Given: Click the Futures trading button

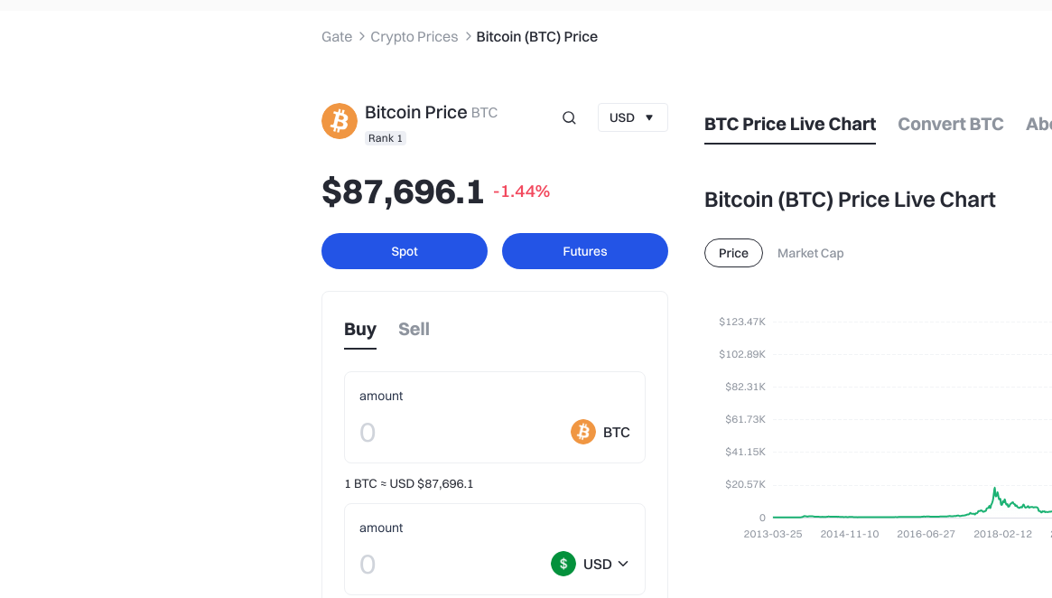Looking at the screenshot, I should [x=584, y=251].
